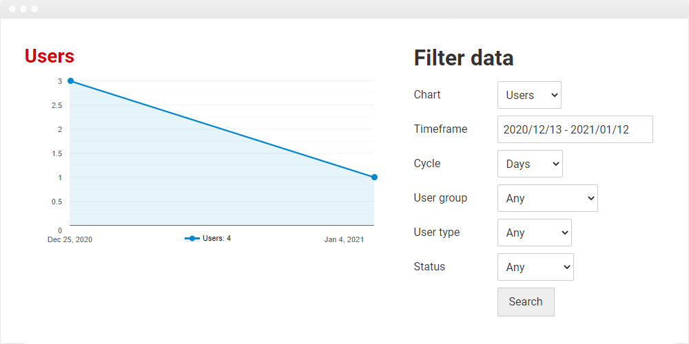Click the first window control dot
The image size is (689, 344).
pyautogui.click(x=12, y=9)
